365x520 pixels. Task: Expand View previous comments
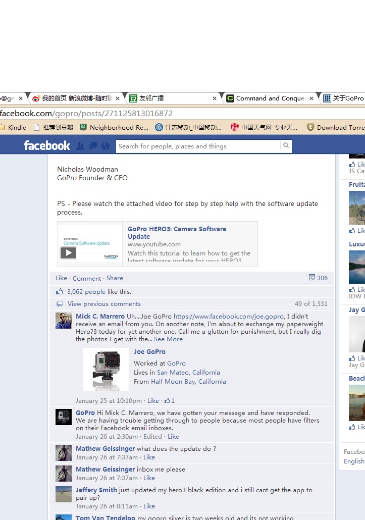(x=104, y=304)
